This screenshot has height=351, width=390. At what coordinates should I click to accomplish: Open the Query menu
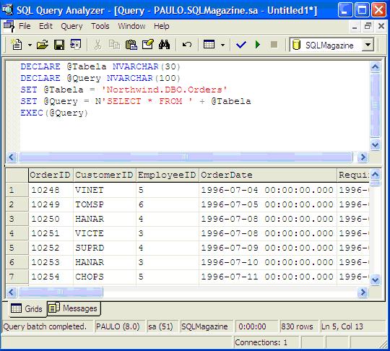pos(71,26)
